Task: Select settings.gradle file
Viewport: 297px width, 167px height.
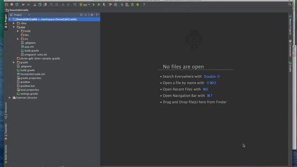Action: click(x=27, y=94)
